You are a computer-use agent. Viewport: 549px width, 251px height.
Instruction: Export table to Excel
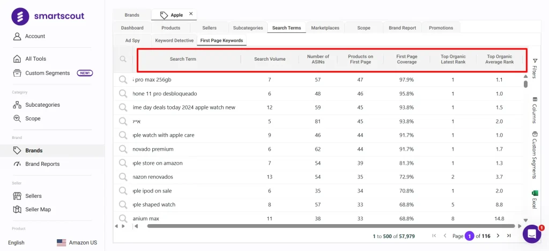click(535, 199)
